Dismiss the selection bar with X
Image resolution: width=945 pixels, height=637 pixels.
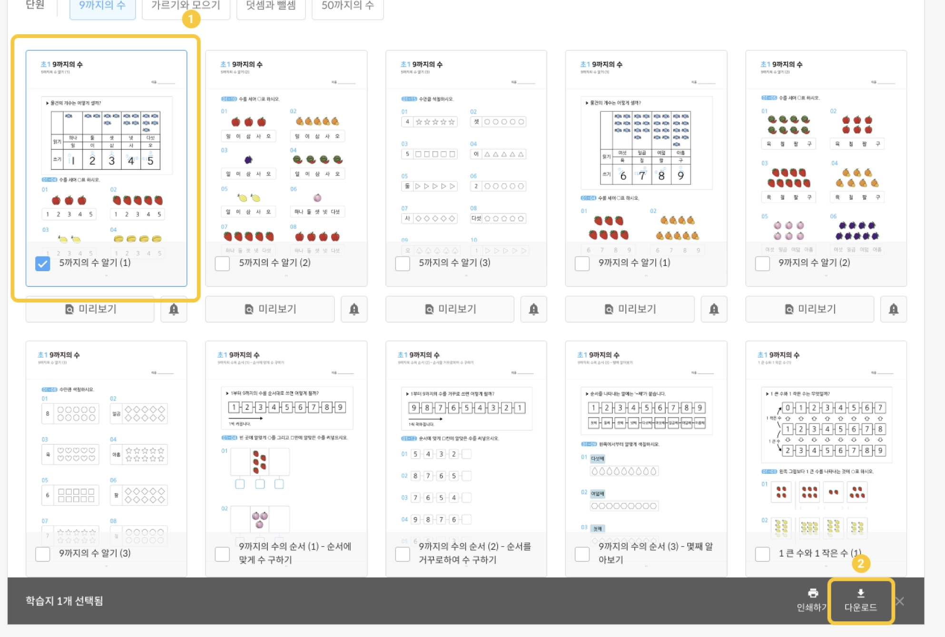click(899, 601)
